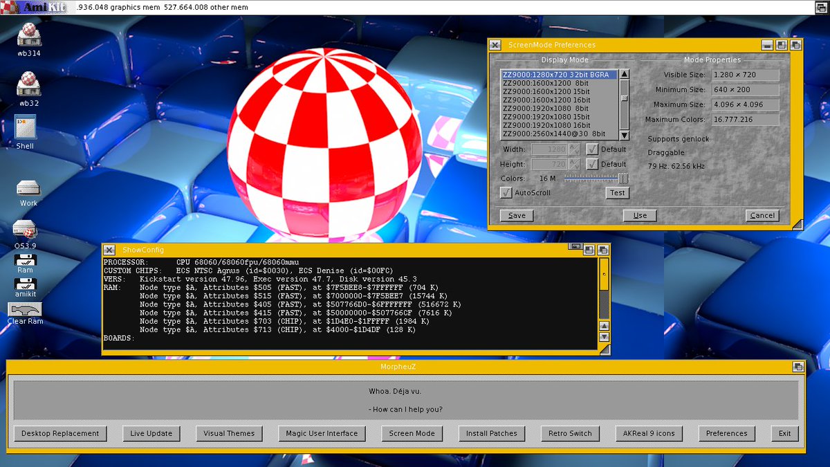Click the Minimum Size value 640 × 200

(x=744, y=90)
